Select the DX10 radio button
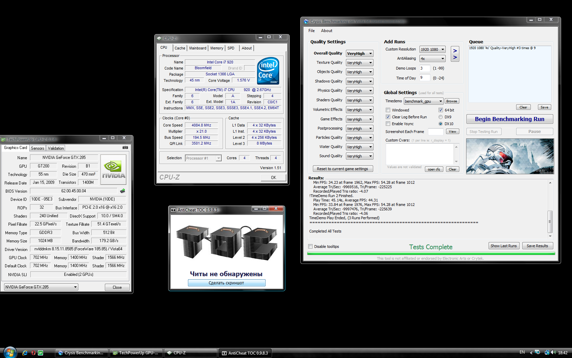572x358 pixels. [x=441, y=124]
